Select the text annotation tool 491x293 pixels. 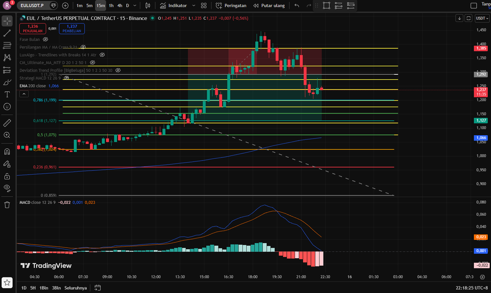7,94
